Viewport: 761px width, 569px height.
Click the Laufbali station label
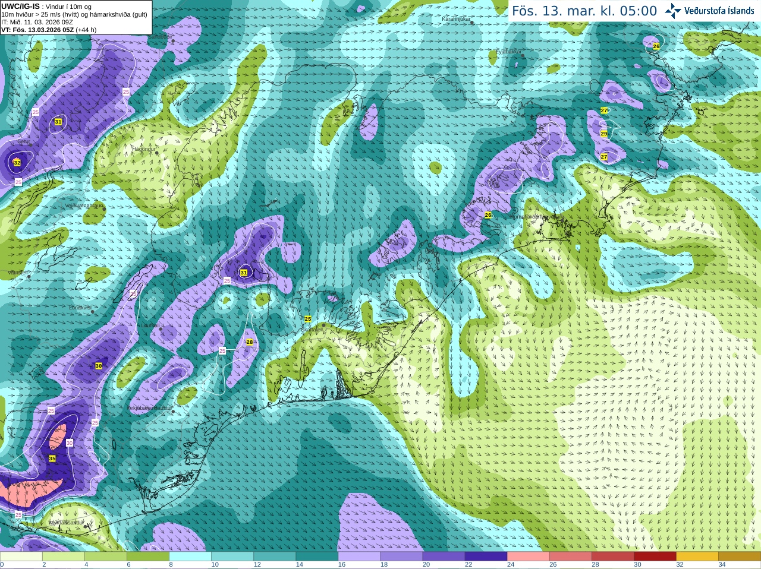pyautogui.click(x=150, y=325)
